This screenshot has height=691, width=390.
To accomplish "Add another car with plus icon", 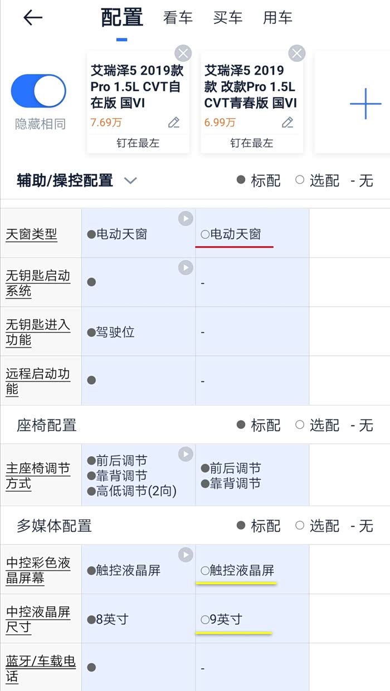I will [x=365, y=104].
